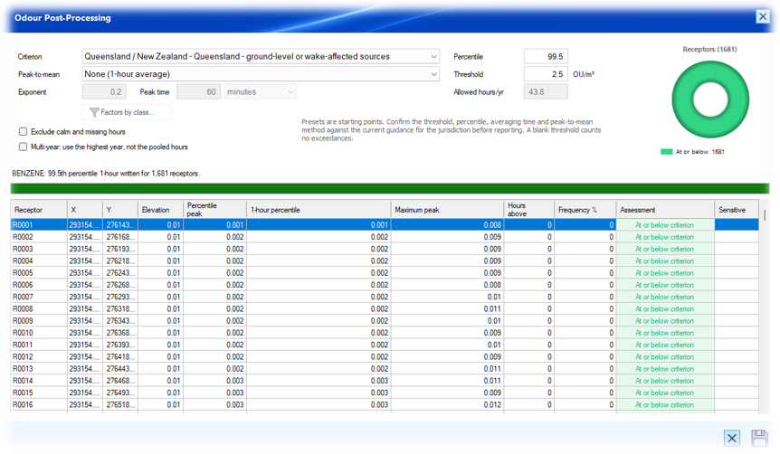The width and height of the screenshot is (780, 454).
Task: Select receptor row R0004
Action: [x=385, y=260]
